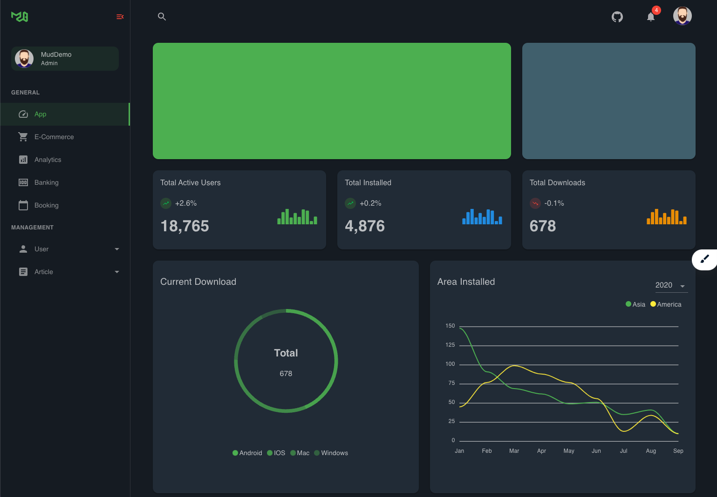The height and width of the screenshot is (497, 717).
Task: Open search with the magnifier icon
Action: tap(162, 17)
